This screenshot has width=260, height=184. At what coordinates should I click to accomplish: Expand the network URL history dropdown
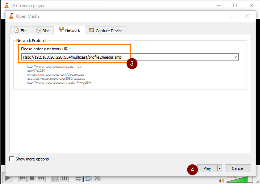(x=235, y=57)
